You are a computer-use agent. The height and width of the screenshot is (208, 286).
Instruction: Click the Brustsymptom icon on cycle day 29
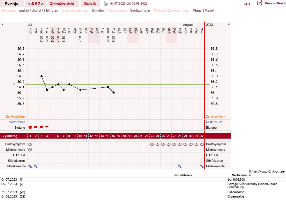tap(185, 144)
